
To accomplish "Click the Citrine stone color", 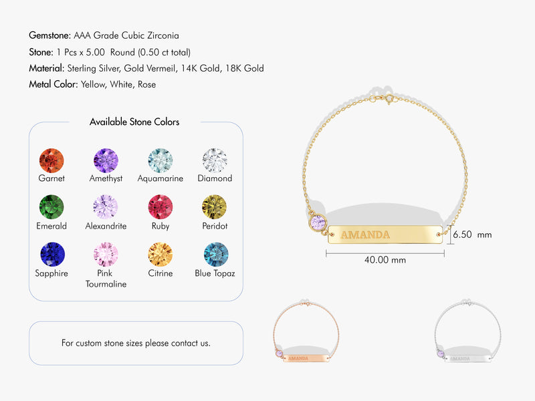I will [x=160, y=255].
